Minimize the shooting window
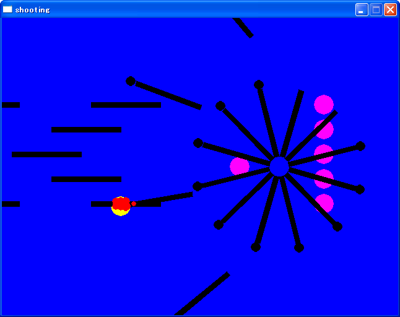400x317 pixels. tap(362, 10)
